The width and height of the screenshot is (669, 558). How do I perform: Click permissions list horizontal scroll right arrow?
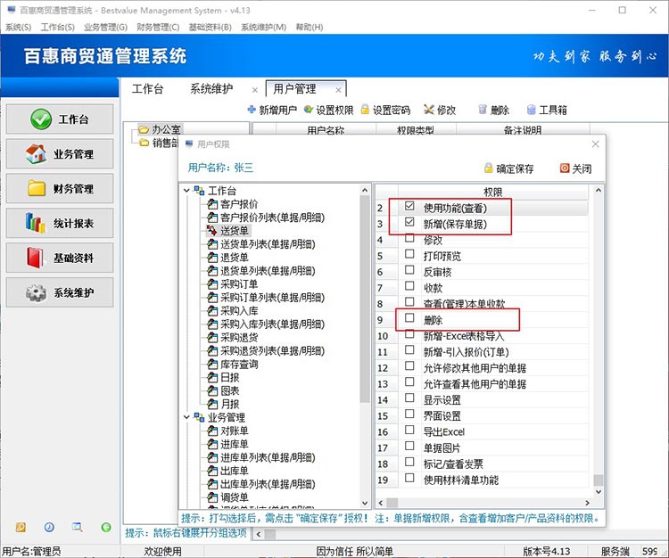tap(587, 503)
